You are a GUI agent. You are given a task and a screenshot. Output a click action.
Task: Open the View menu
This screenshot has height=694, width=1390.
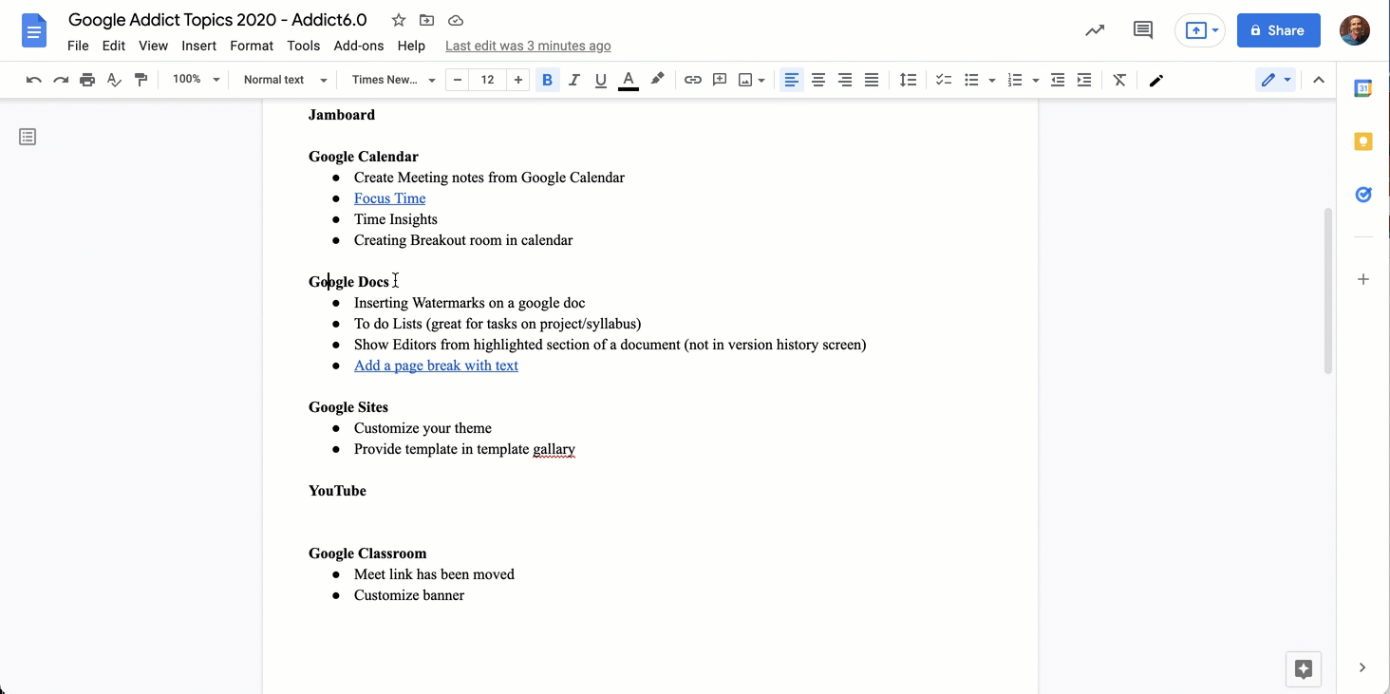[x=153, y=46]
